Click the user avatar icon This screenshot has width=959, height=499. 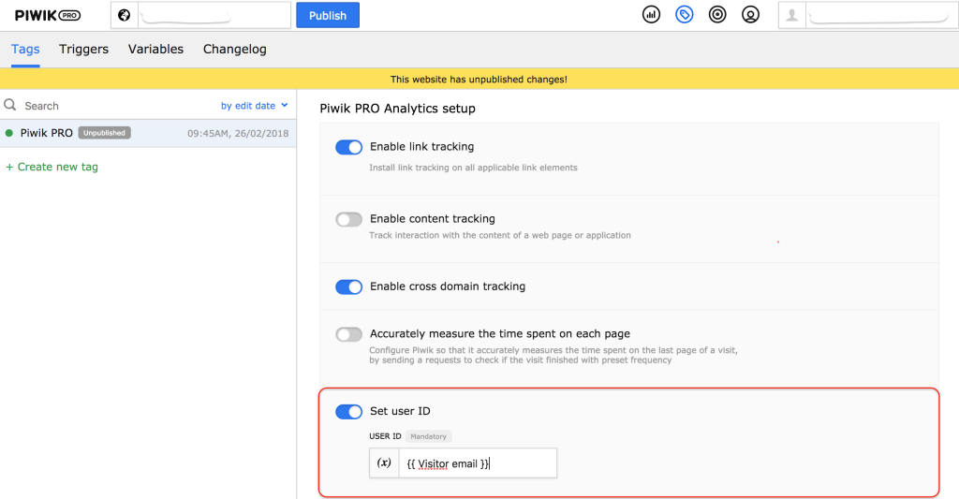[792, 15]
